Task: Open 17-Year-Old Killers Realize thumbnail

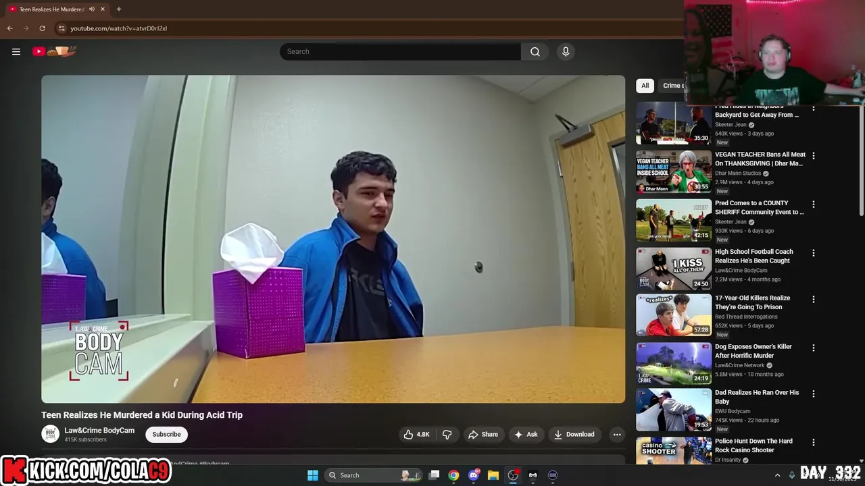Action: coord(674,315)
